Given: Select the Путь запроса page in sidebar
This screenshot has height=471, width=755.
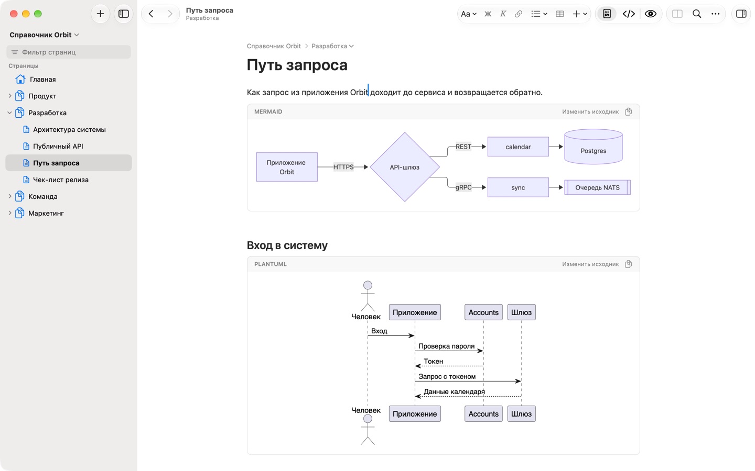Looking at the screenshot, I should pos(69,163).
